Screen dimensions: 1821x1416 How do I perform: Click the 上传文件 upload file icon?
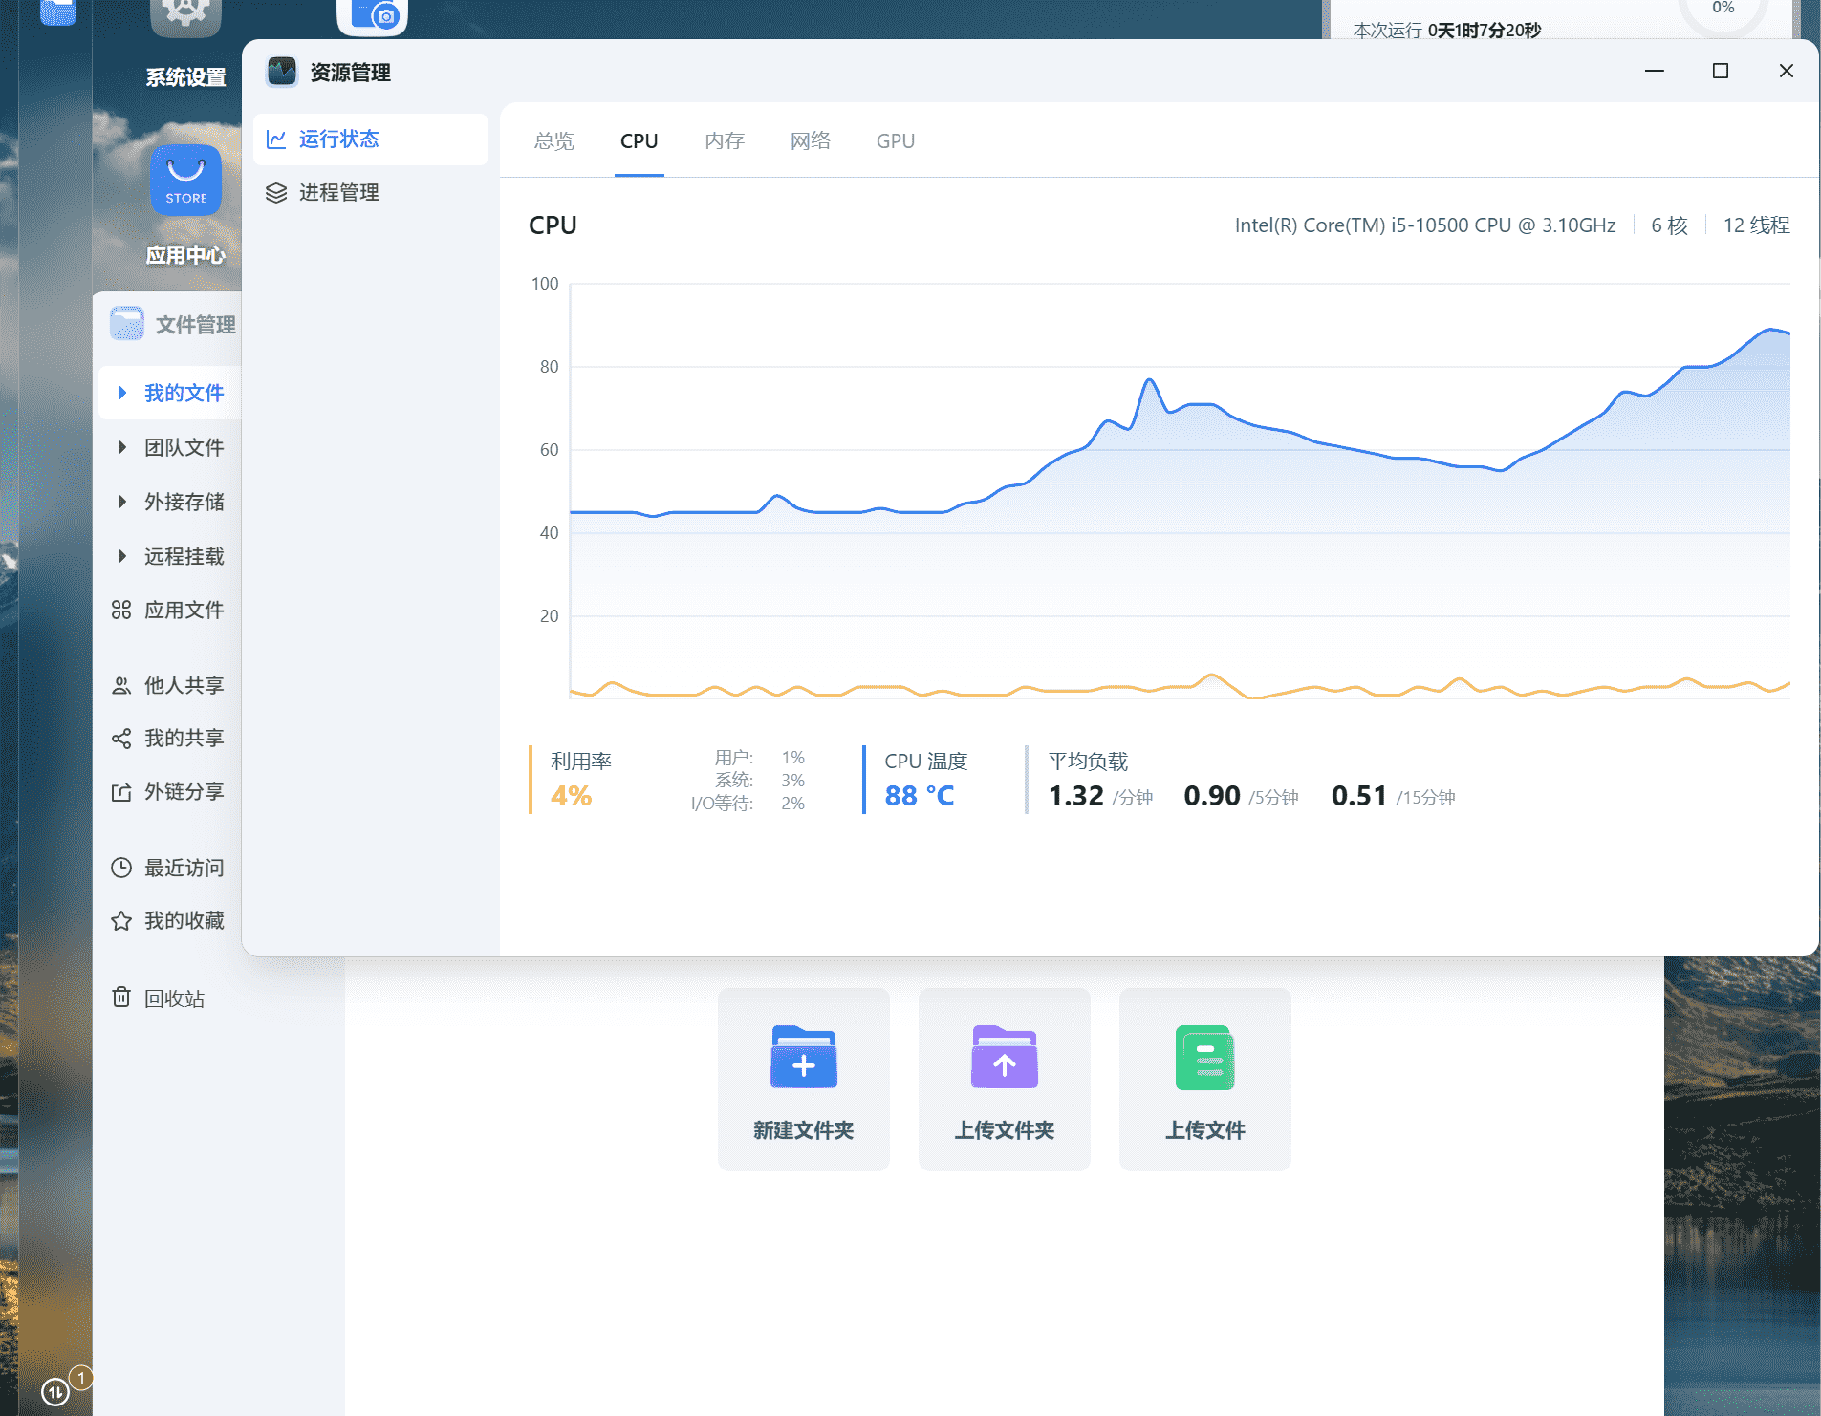tap(1204, 1058)
